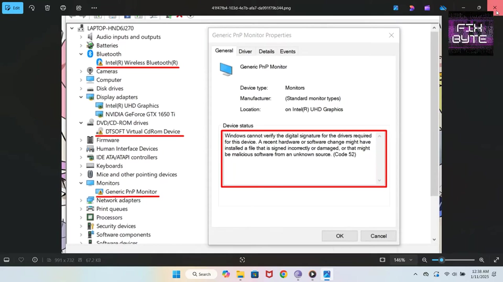Click Device Manager scrollbar down arrow
503x282 pixels.
[434, 239]
